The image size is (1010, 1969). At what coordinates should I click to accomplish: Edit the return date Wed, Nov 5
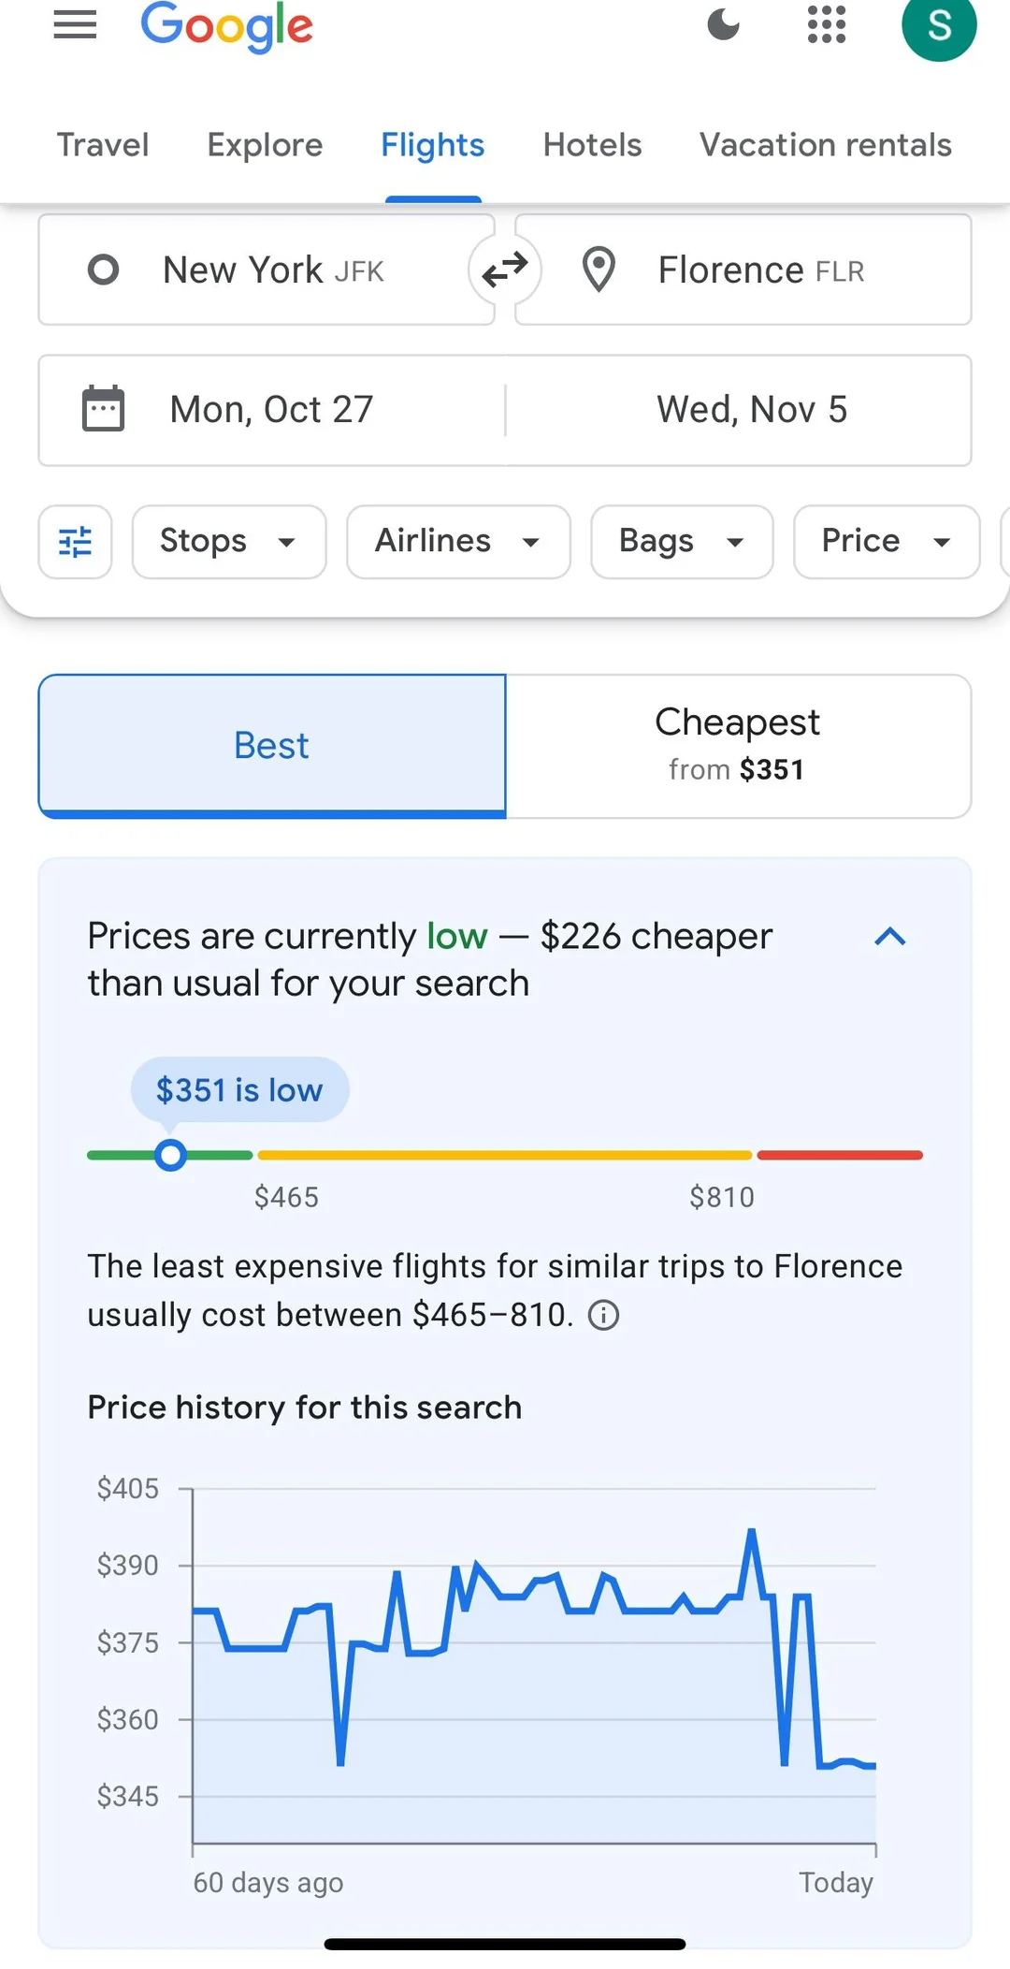(751, 410)
